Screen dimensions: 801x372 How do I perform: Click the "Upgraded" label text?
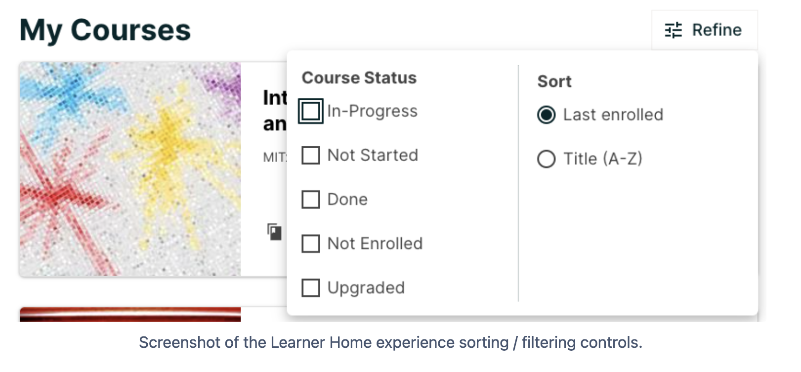[366, 288]
